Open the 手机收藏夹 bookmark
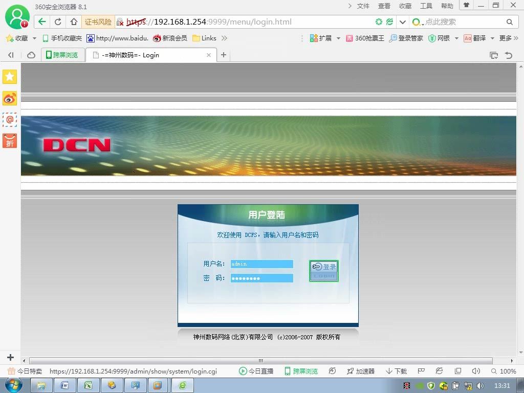Viewport: 524px width, 393px height. point(62,38)
